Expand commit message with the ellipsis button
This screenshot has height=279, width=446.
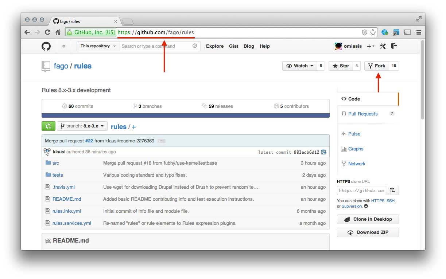click(162, 141)
